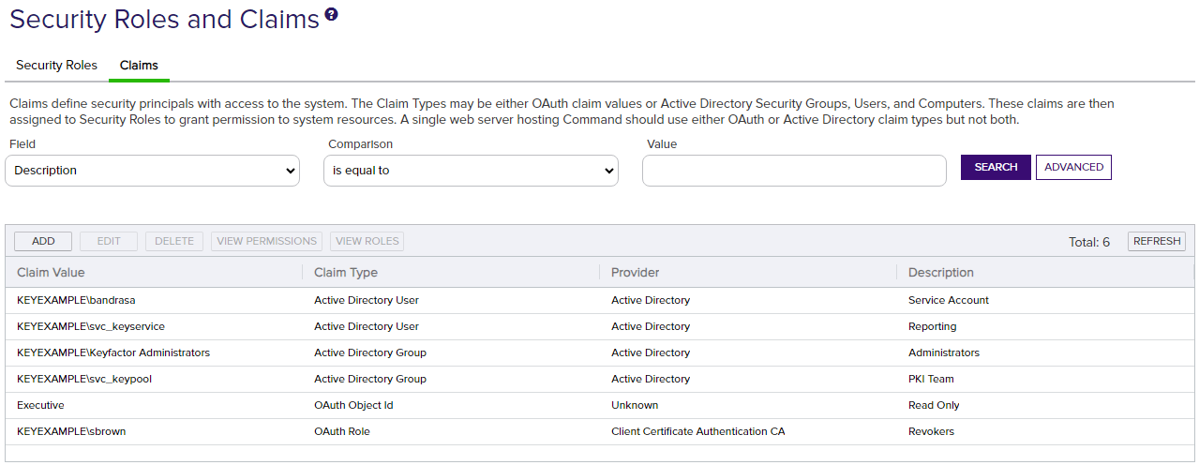
Task: Switch to the Security Roles tab
Action: point(56,66)
